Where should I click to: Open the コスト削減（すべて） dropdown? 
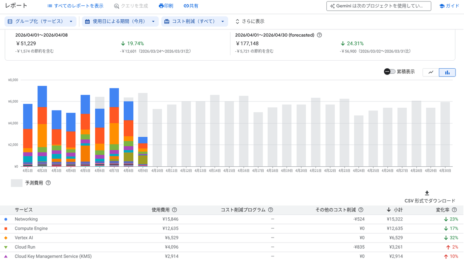click(194, 22)
